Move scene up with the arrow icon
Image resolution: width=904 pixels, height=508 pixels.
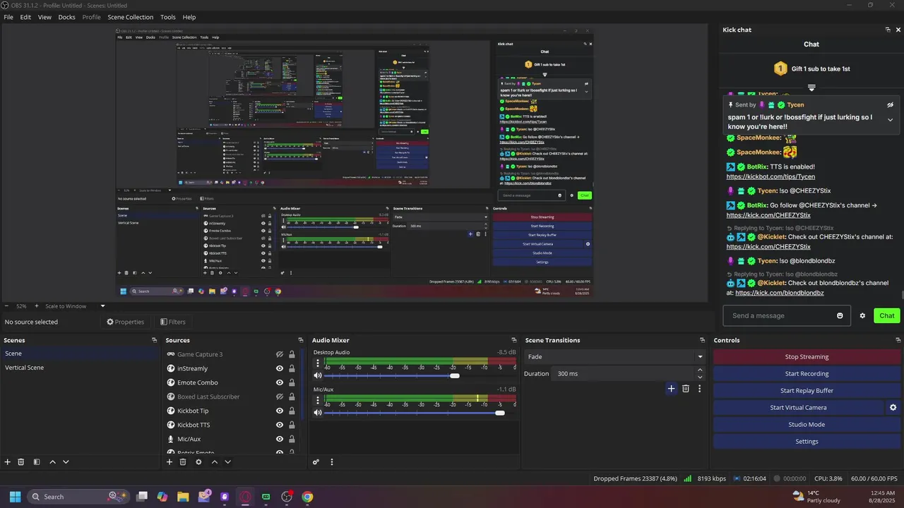coord(52,462)
